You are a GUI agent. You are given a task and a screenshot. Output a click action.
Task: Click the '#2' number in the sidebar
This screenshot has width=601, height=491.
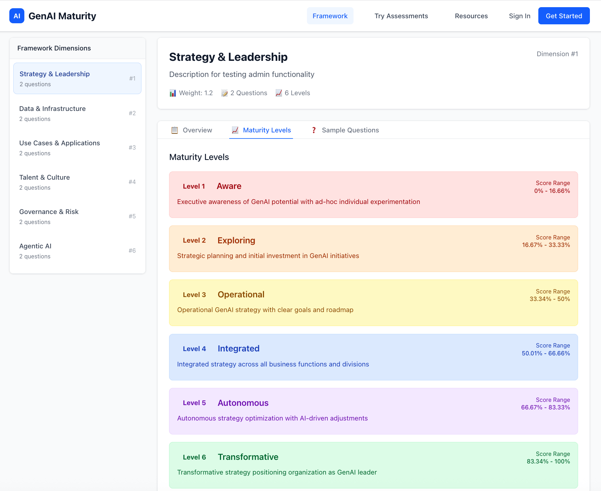coord(132,113)
